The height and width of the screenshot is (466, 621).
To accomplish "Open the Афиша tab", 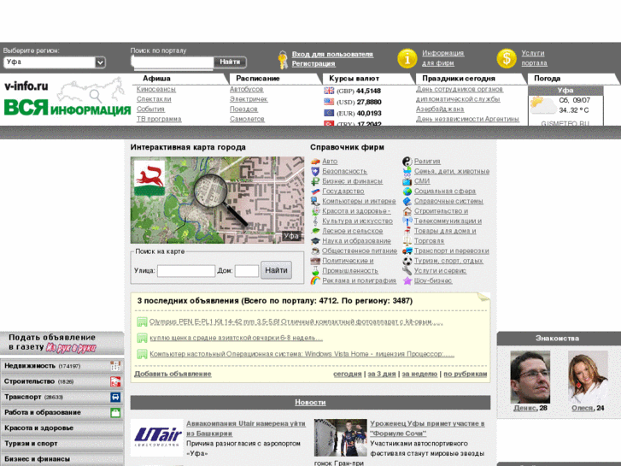I will pos(156,78).
